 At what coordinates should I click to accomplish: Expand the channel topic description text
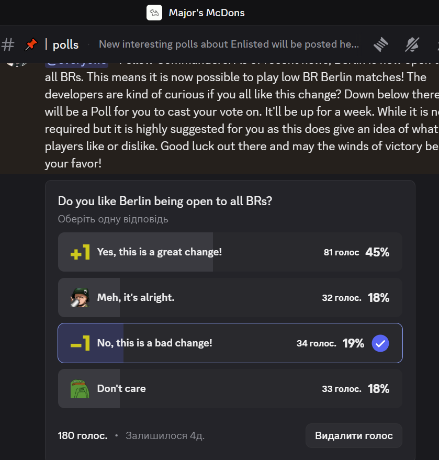click(x=229, y=44)
